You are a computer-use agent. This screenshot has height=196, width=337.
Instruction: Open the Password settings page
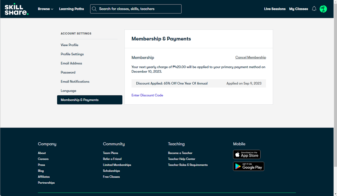point(68,72)
